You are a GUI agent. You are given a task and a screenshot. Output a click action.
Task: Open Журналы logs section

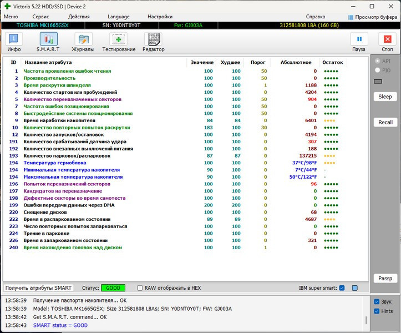point(83,40)
